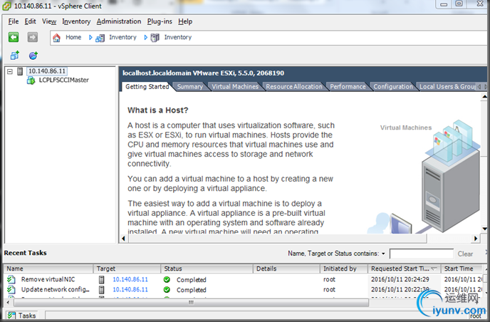This screenshot has height=322, width=490.
Task: Click the grey Forward navigation arrow
Action: coord(33,37)
